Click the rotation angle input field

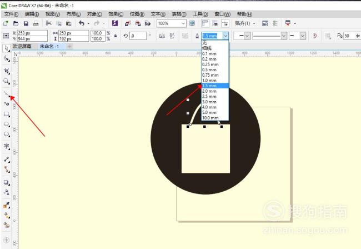138,36
